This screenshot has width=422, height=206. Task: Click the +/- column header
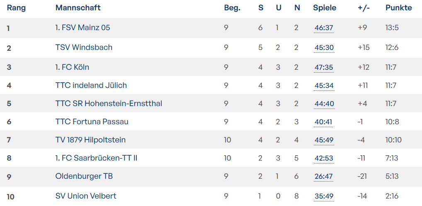(x=364, y=8)
